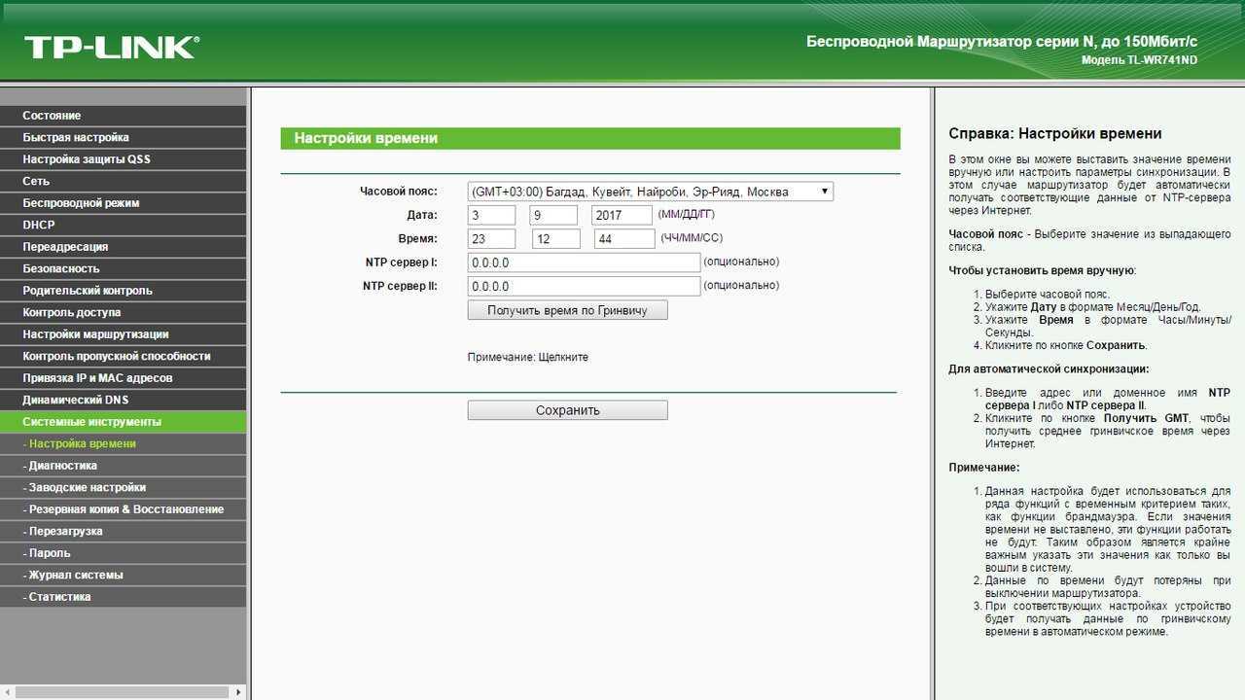Click the year field showing 2017
The image size is (1245, 700).
[622, 215]
